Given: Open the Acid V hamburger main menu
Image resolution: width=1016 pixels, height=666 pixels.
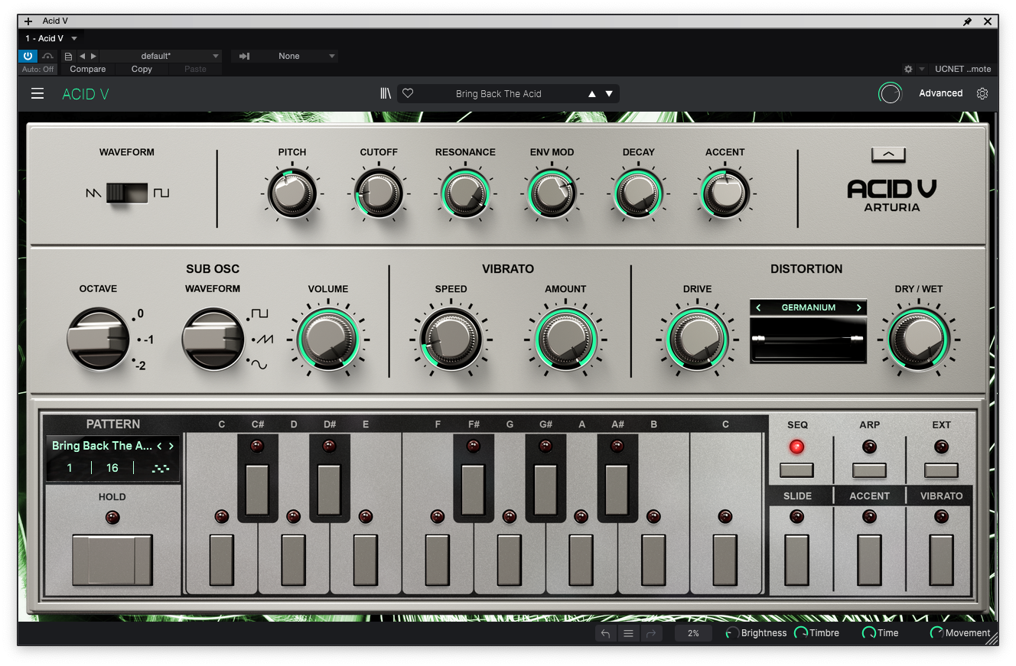Looking at the screenshot, I should tap(37, 93).
